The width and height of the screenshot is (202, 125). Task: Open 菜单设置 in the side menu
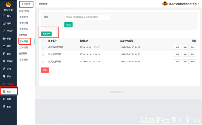[23, 48]
